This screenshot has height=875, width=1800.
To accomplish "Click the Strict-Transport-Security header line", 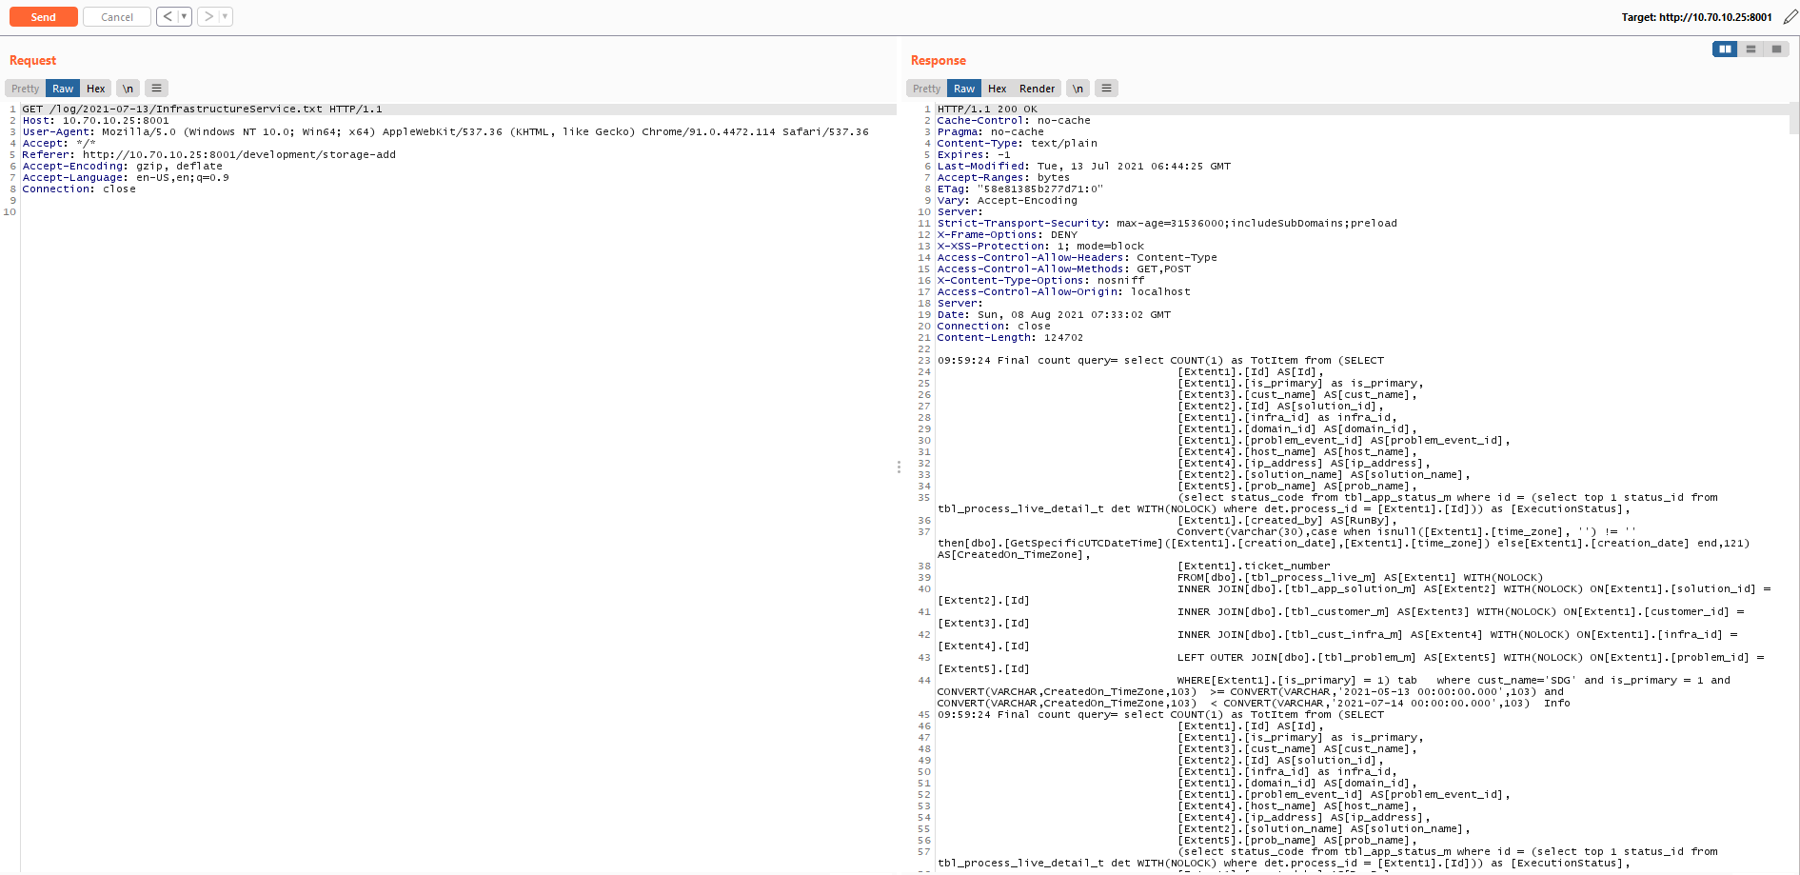I will click(1167, 224).
